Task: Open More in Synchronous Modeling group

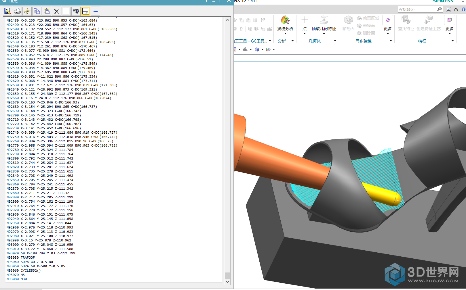Action: 388,25
